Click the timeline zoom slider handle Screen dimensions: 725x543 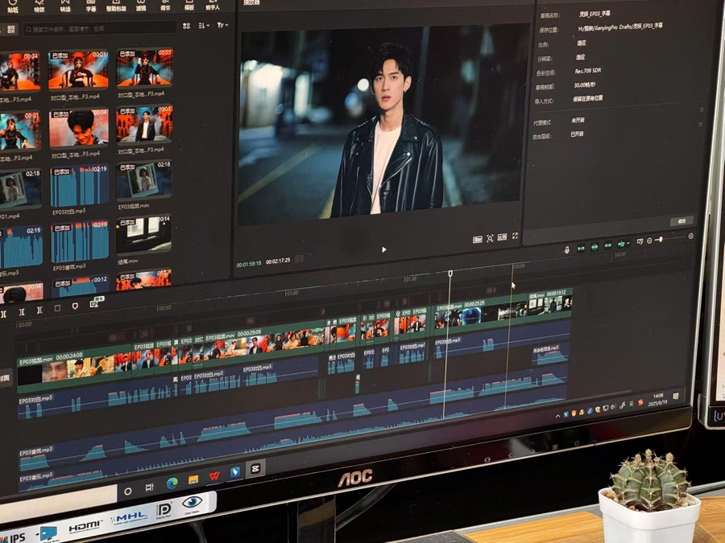click(x=661, y=239)
